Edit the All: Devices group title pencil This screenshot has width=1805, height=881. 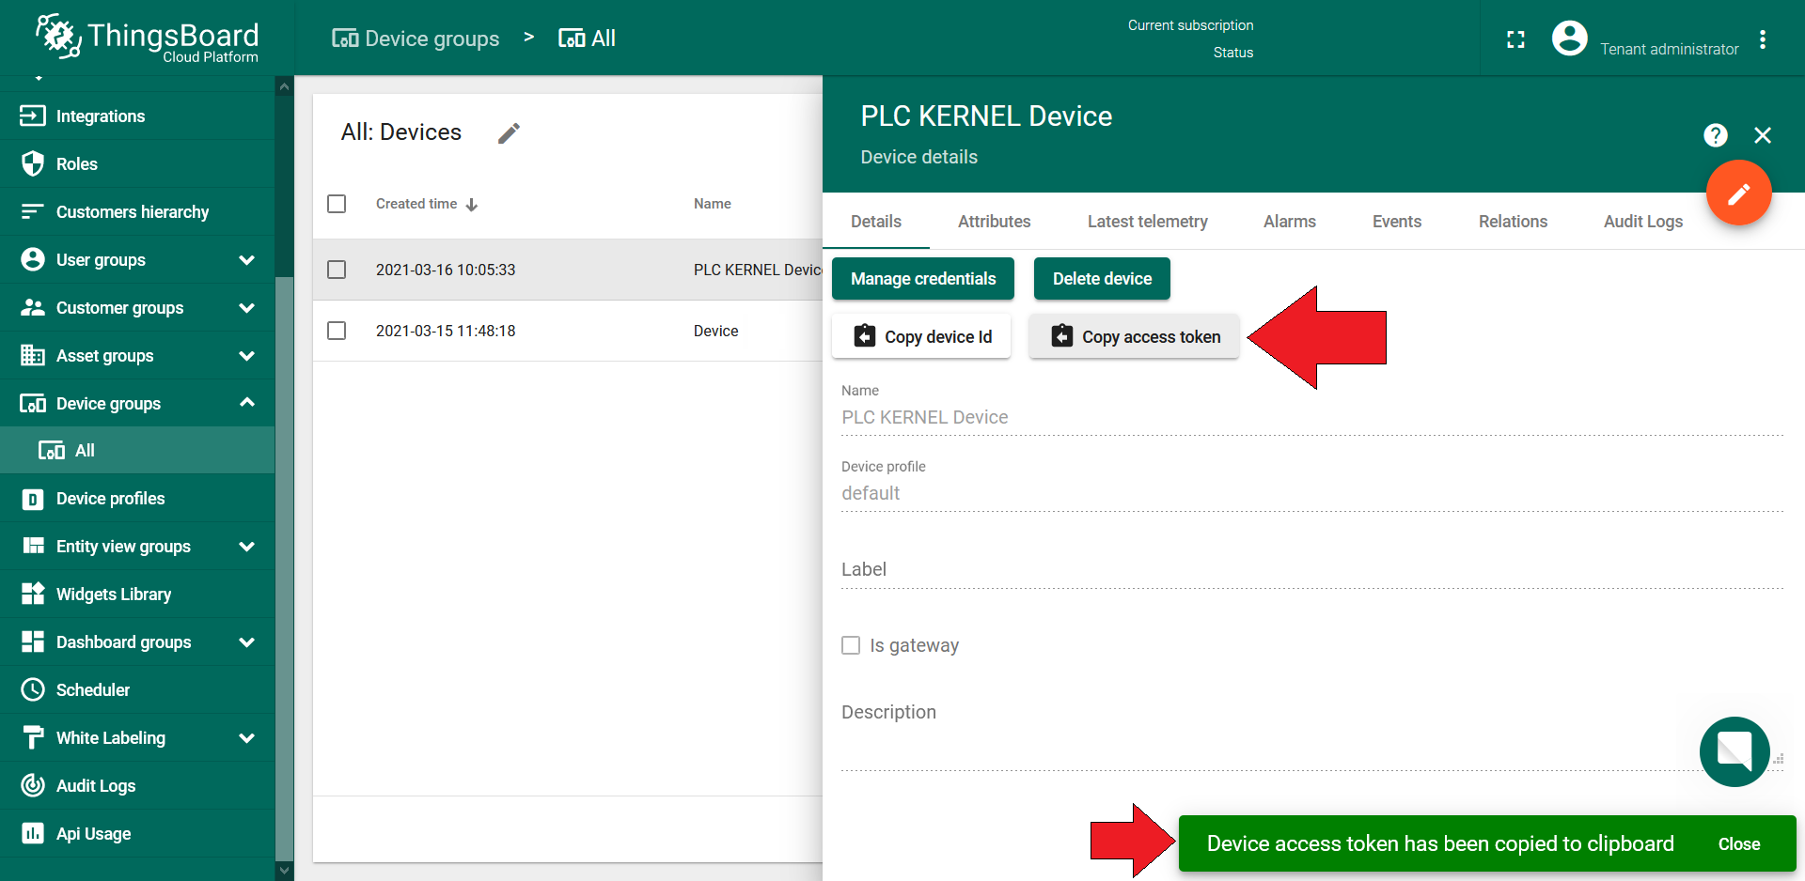(509, 133)
